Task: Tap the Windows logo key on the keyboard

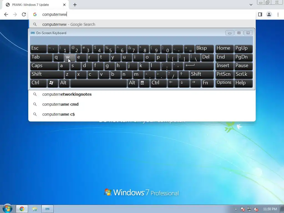Action: point(53,83)
